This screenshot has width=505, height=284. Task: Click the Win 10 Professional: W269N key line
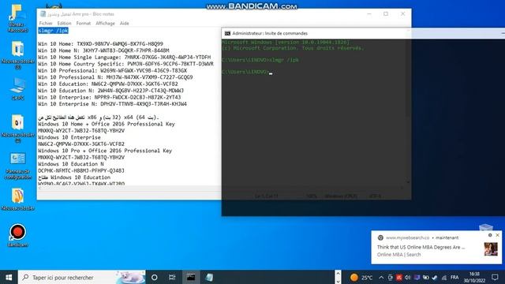click(x=112, y=70)
